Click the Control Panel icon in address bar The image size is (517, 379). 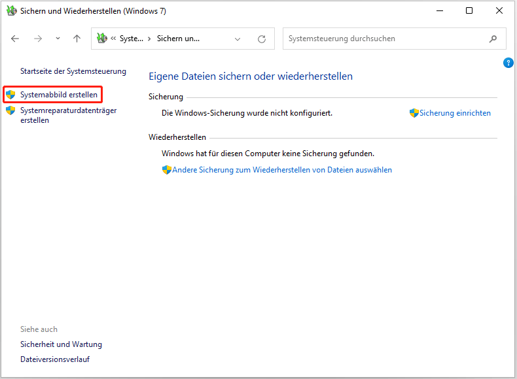pos(101,39)
